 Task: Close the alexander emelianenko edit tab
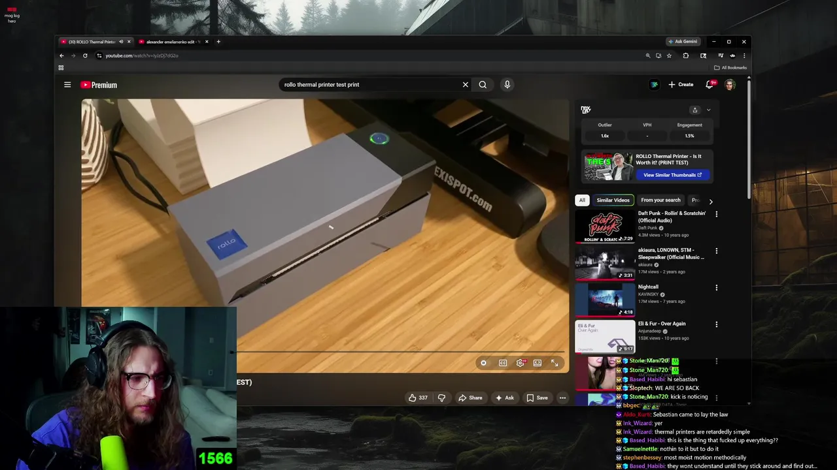click(x=207, y=42)
